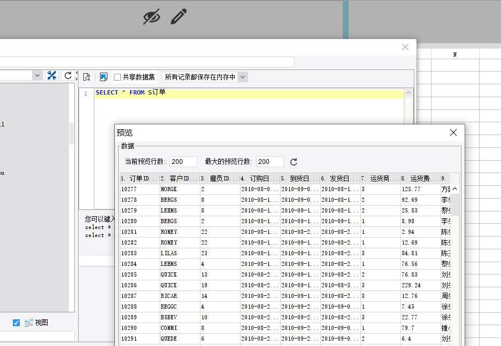Click order ID cell 10277

140,189
